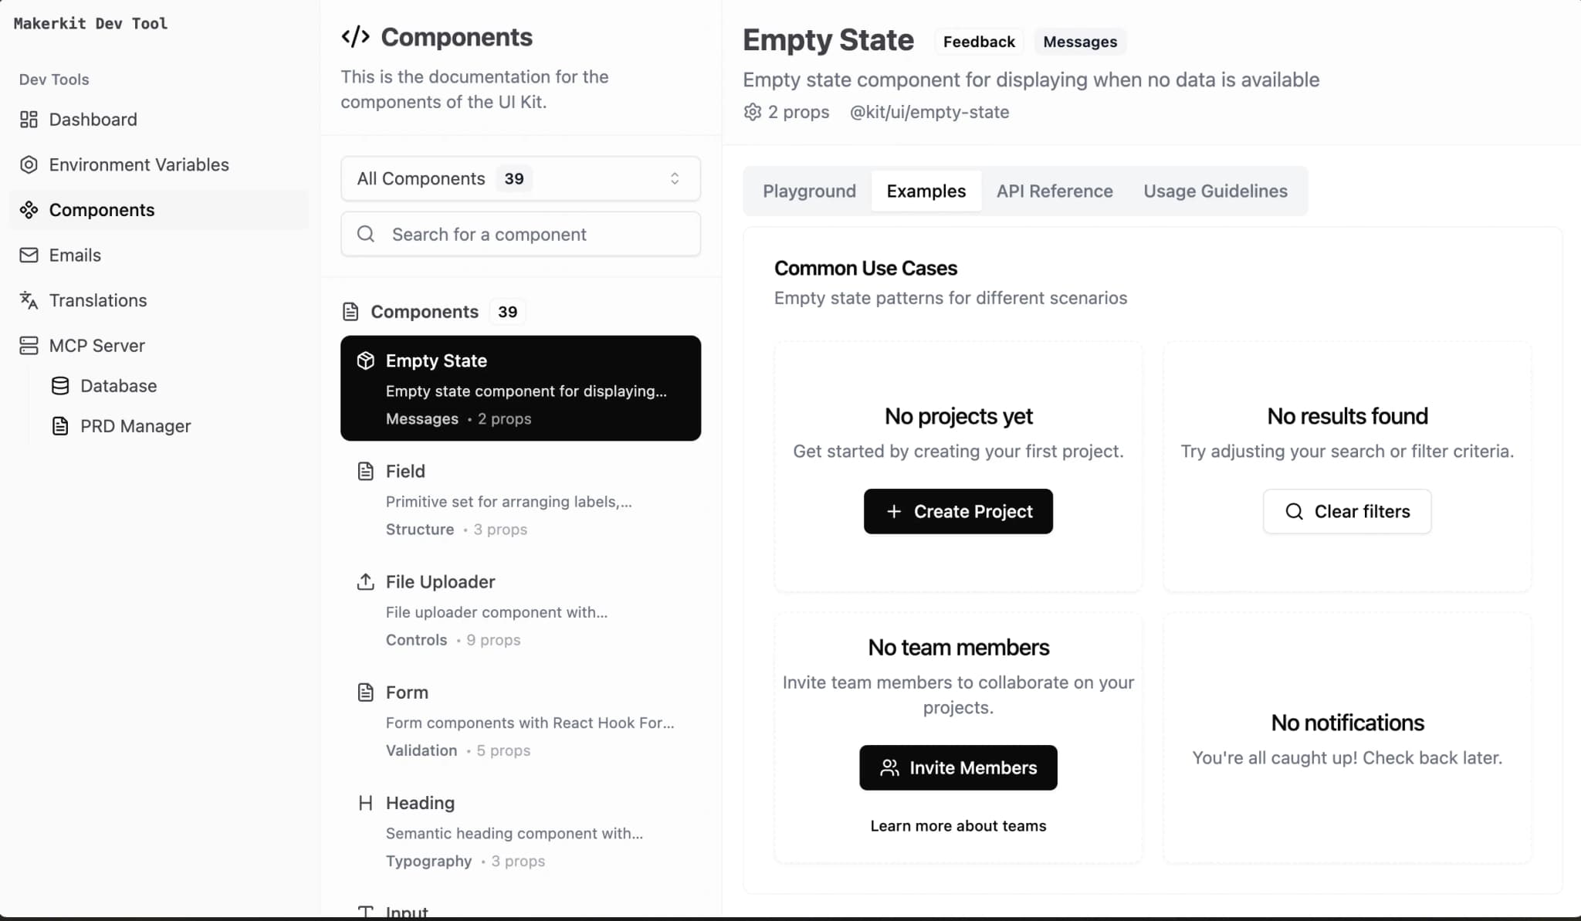
Task: Open the All Components dropdown
Action: (520, 178)
